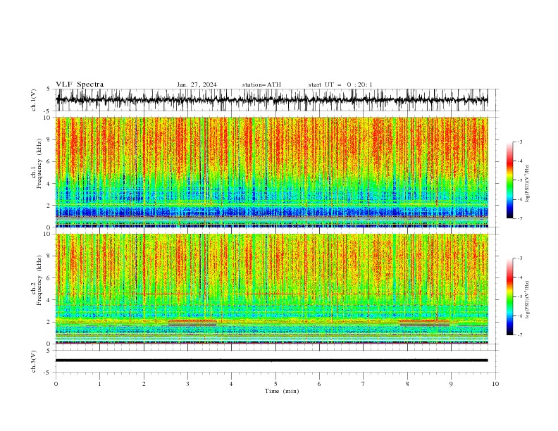Select the lower color bar's log(PSD) units label

(x=528, y=300)
